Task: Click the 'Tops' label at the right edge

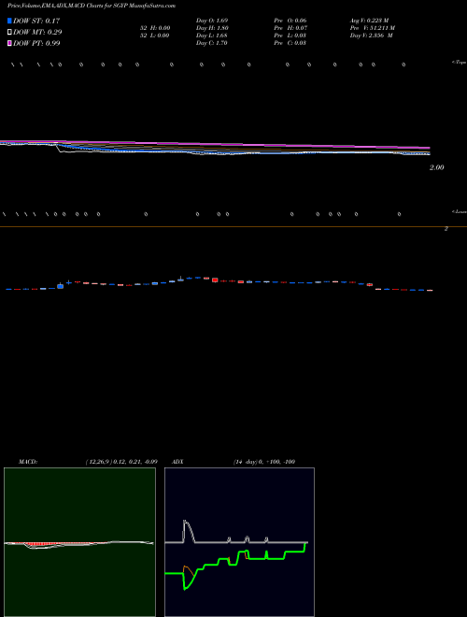Action: [x=459, y=63]
